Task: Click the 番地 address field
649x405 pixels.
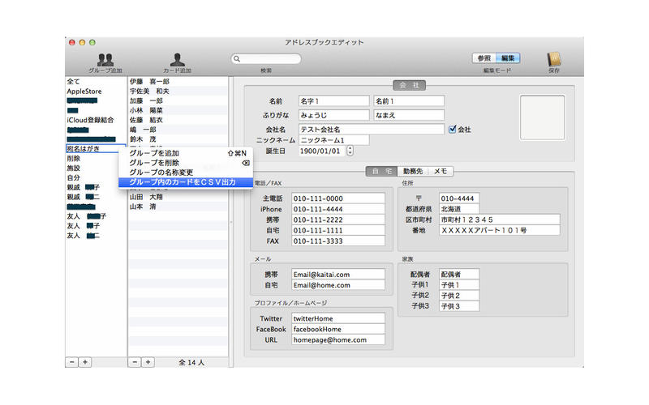Action: click(500, 231)
